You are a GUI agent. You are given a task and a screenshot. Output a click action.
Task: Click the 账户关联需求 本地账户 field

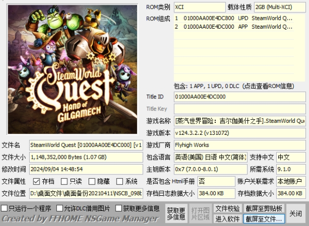point(291,181)
